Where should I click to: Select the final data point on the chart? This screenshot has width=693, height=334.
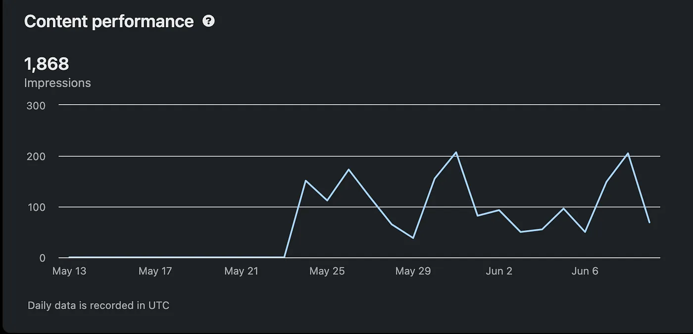(x=649, y=223)
